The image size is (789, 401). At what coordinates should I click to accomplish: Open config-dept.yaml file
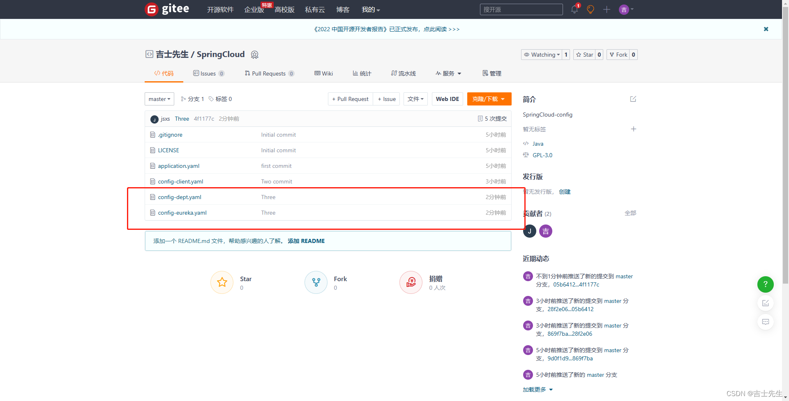tap(180, 197)
